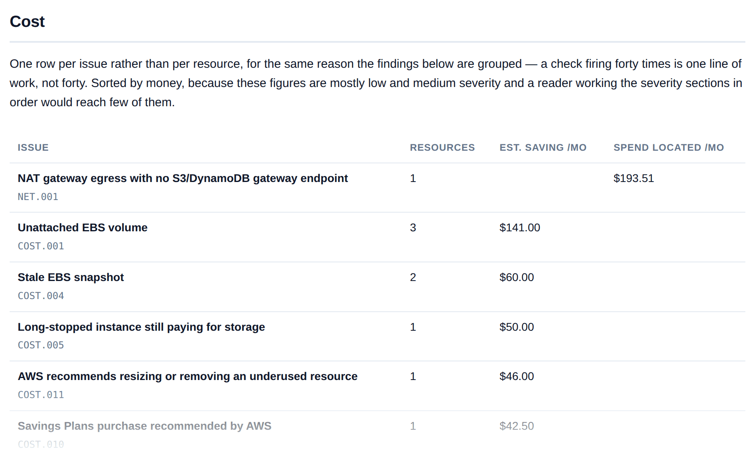Click the NET.001 check code
Image resolution: width=755 pixels, height=461 pixels.
[x=38, y=197]
